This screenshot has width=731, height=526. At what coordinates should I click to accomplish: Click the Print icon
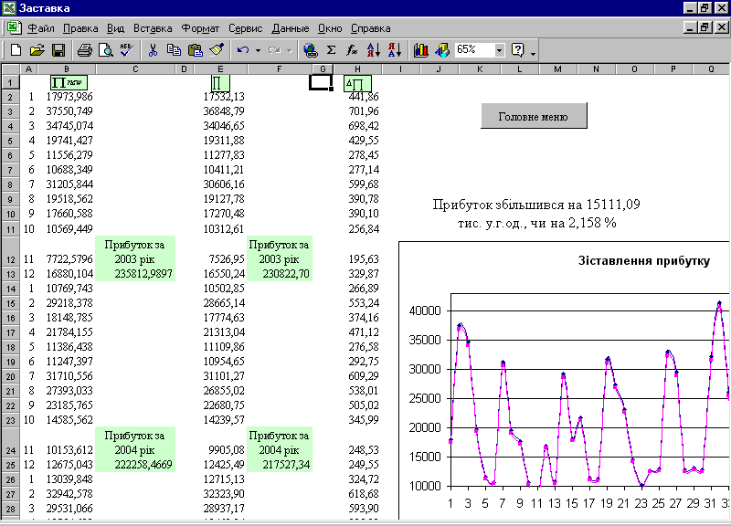coord(84,50)
